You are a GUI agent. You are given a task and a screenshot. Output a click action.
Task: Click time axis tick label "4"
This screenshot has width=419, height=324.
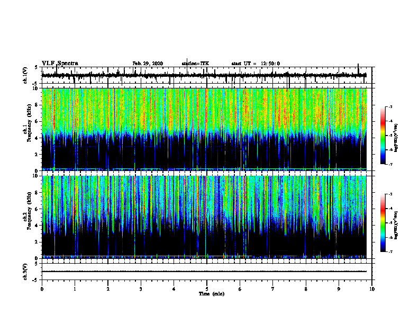(174, 289)
